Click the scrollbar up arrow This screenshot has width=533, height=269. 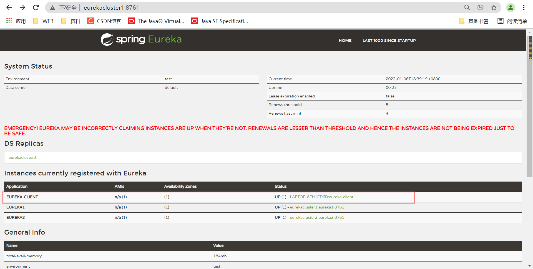tap(530, 32)
